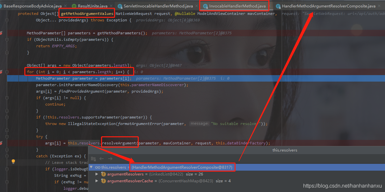Click the yellow intention lightbulb in the gutter
The width and height of the screenshot is (385, 192).
click(x=13, y=161)
